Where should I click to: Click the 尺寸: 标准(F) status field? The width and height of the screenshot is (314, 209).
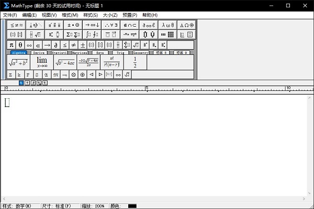[60, 206]
